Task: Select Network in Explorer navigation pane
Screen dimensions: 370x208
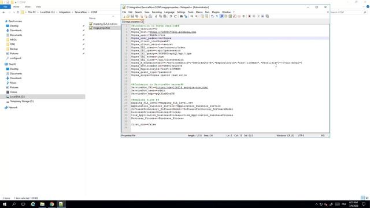Action: [x=13, y=107]
